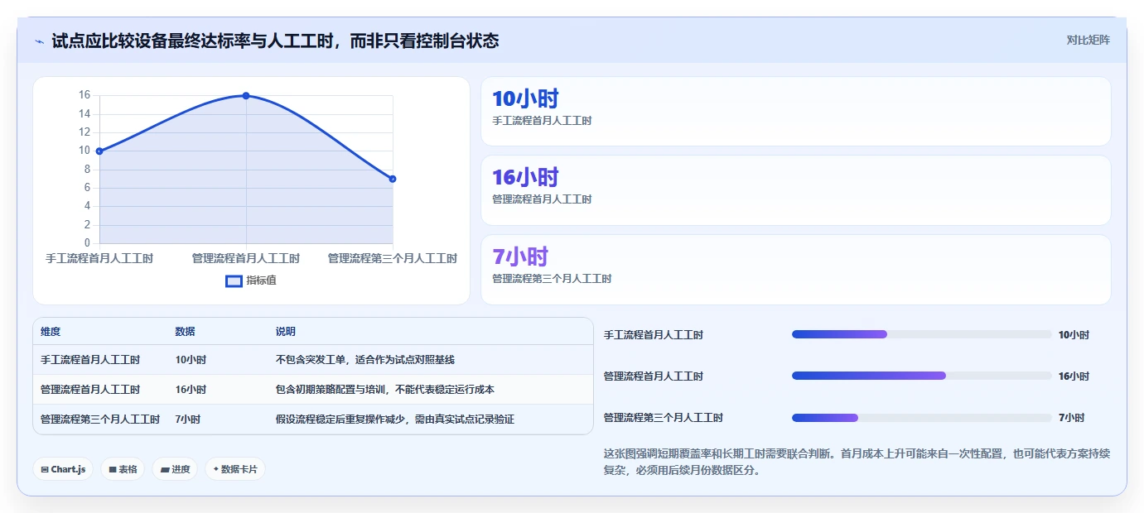Click the table data cell 16小时
The image size is (1144, 513).
click(x=191, y=390)
